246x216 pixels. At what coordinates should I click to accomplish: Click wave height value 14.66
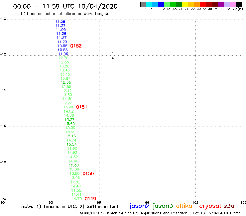pyautogui.click(x=69, y=115)
